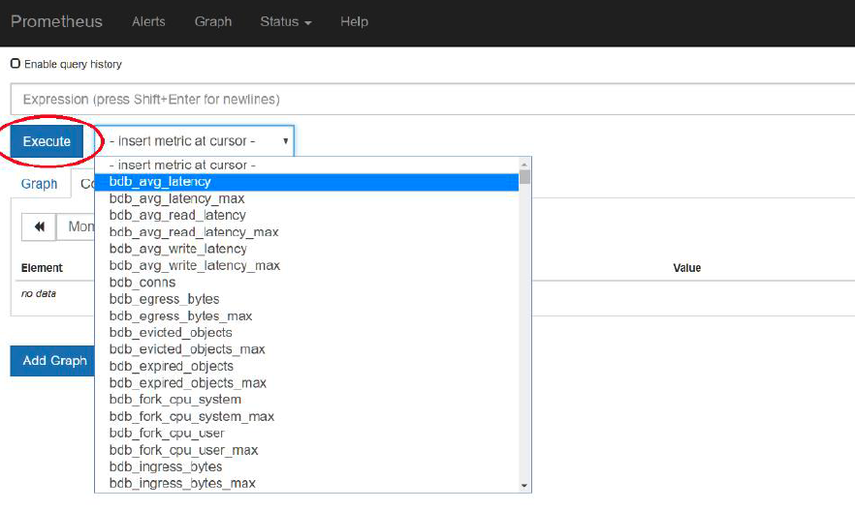Expand the Status menu in navbar
This screenshot has width=855, height=510.
286,21
